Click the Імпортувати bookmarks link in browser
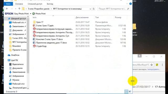168x94 pixels. [x=154, y=69]
